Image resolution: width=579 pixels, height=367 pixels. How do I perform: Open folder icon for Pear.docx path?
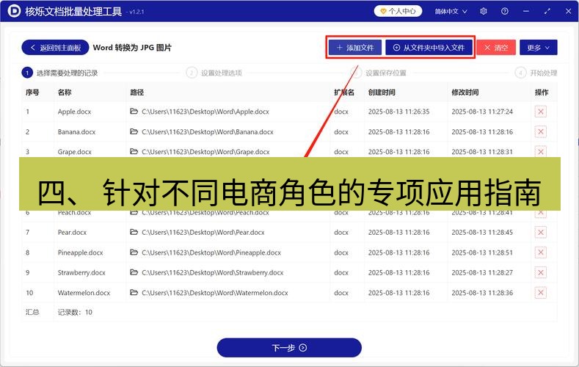point(134,232)
